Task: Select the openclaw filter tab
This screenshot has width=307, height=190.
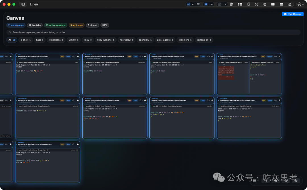Action: pos(146,40)
